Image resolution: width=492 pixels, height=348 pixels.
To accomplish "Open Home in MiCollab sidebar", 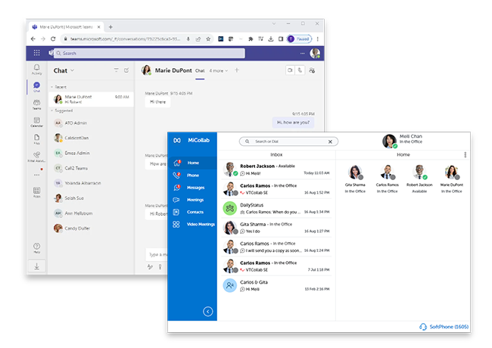I will [x=192, y=163].
